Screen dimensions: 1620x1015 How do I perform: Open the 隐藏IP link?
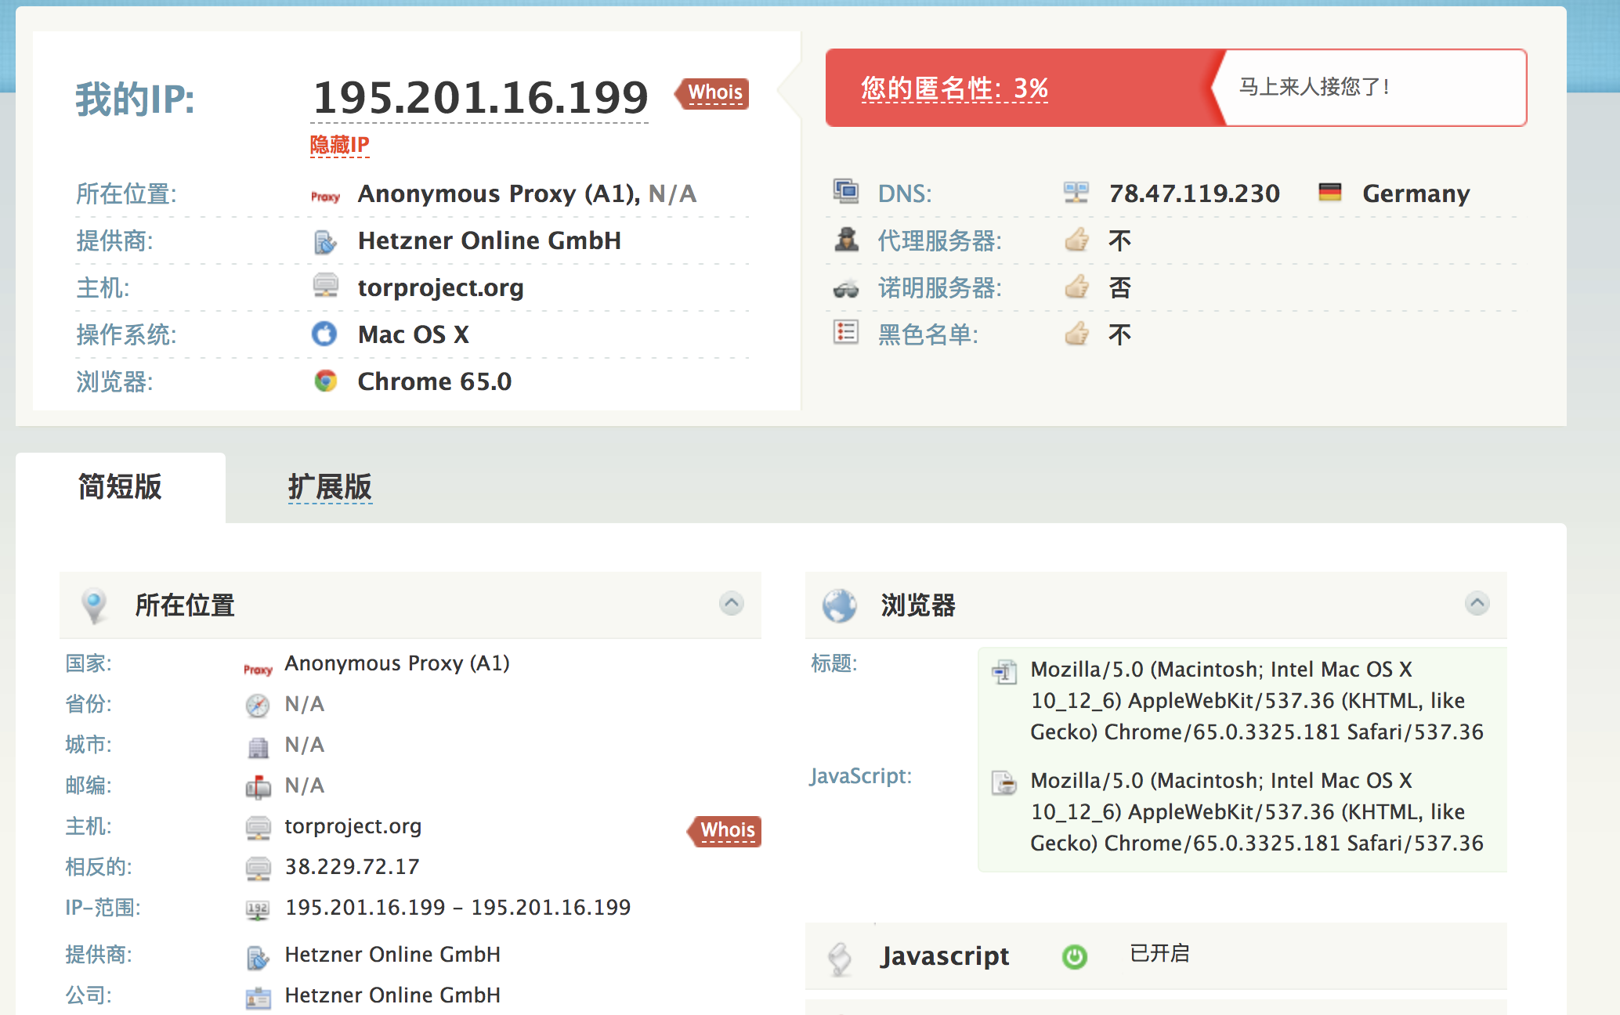pyautogui.click(x=339, y=145)
